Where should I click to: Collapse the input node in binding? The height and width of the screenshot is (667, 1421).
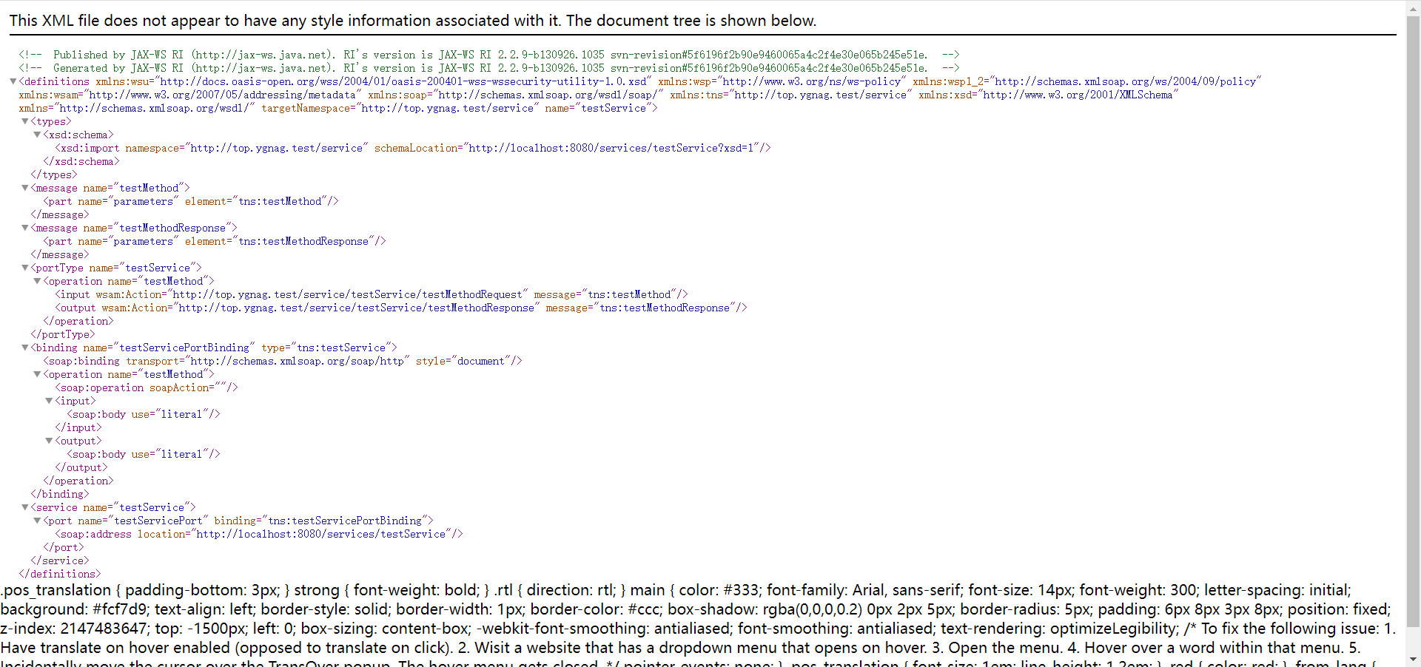click(49, 401)
